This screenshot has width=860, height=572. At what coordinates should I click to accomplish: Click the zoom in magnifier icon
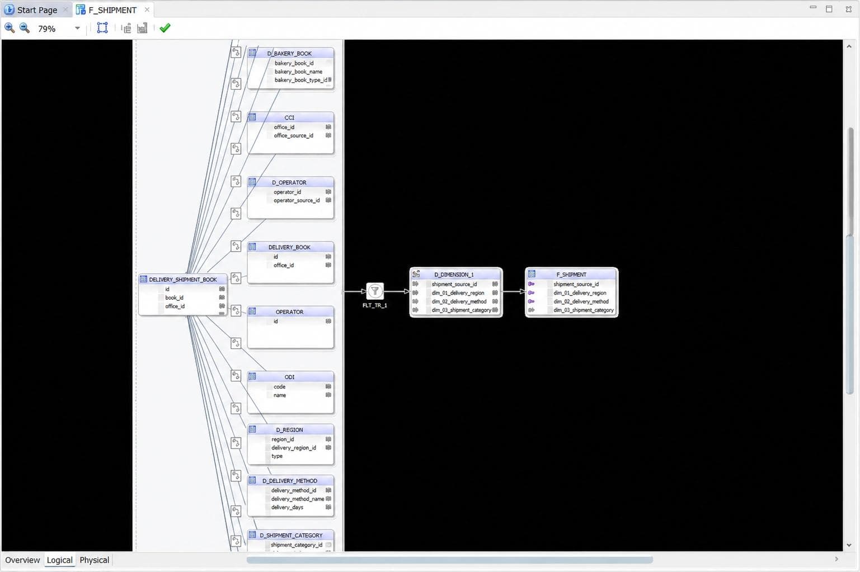10,28
